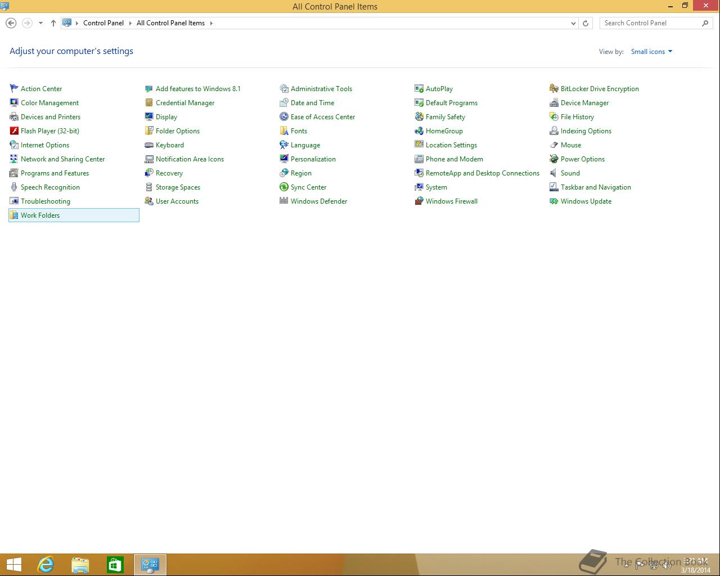Open the File History link
The image size is (720, 576).
point(577,117)
